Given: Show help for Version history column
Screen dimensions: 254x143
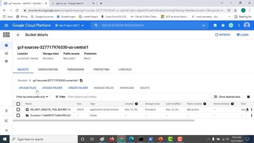Looking at the screenshot, I should 232,104.
